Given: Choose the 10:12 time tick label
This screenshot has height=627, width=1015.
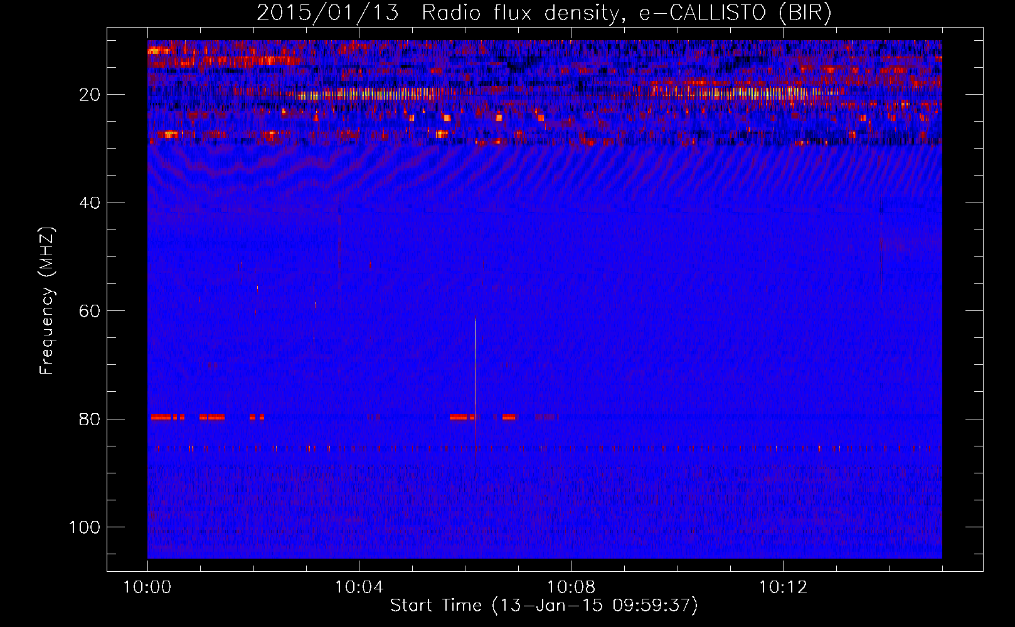Looking at the screenshot, I should pos(783,587).
